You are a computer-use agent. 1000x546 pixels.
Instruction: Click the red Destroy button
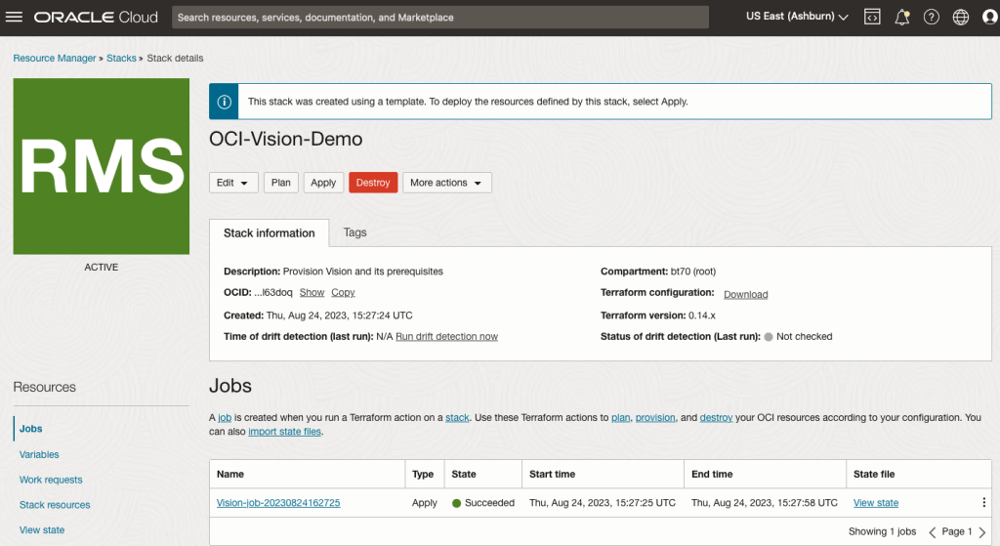click(x=373, y=183)
